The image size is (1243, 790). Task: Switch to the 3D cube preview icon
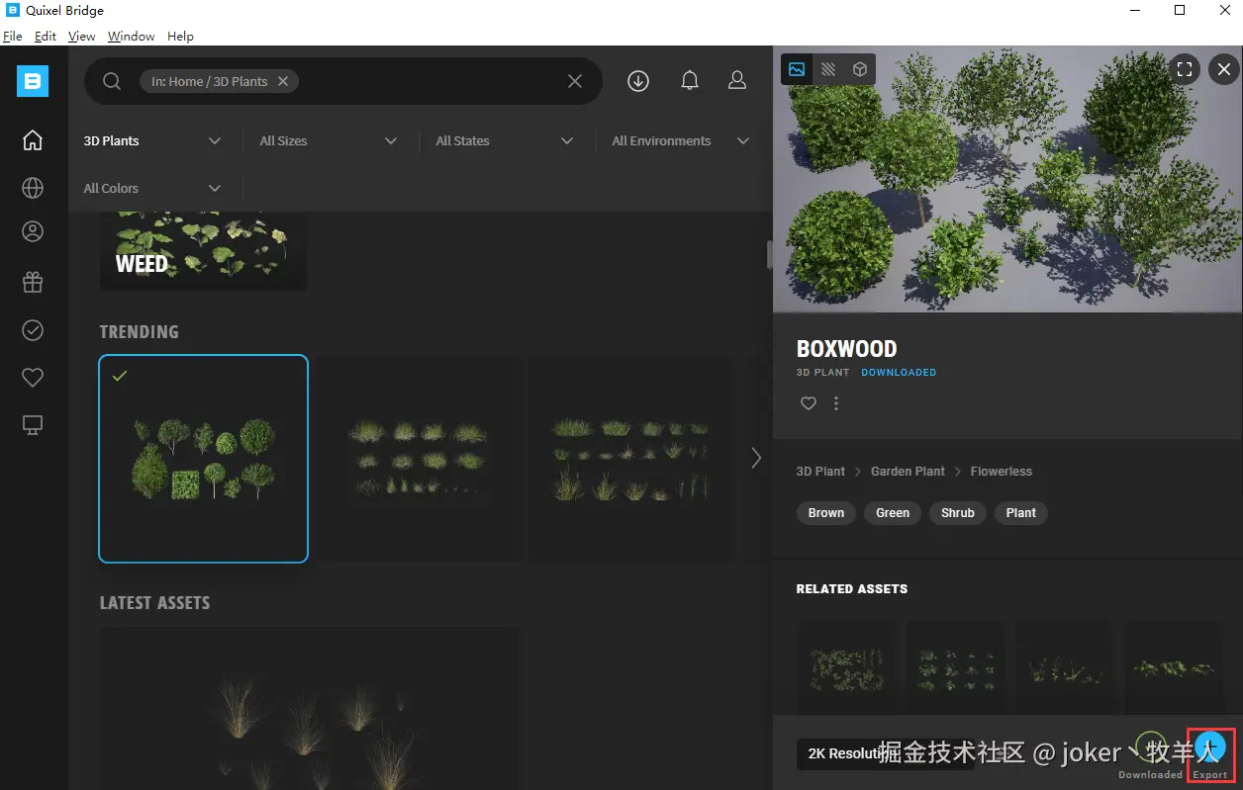click(x=860, y=69)
